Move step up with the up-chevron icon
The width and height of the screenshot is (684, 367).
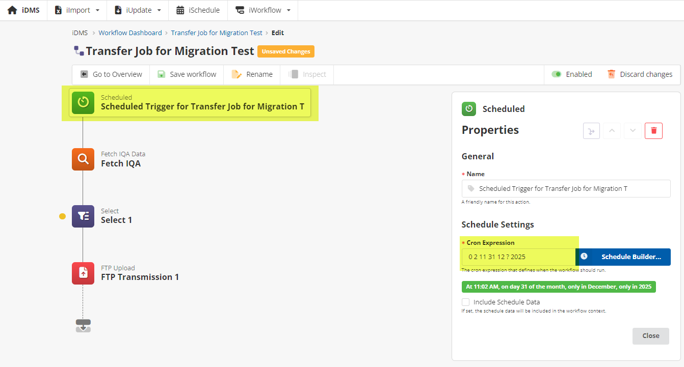tap(612, 131)
